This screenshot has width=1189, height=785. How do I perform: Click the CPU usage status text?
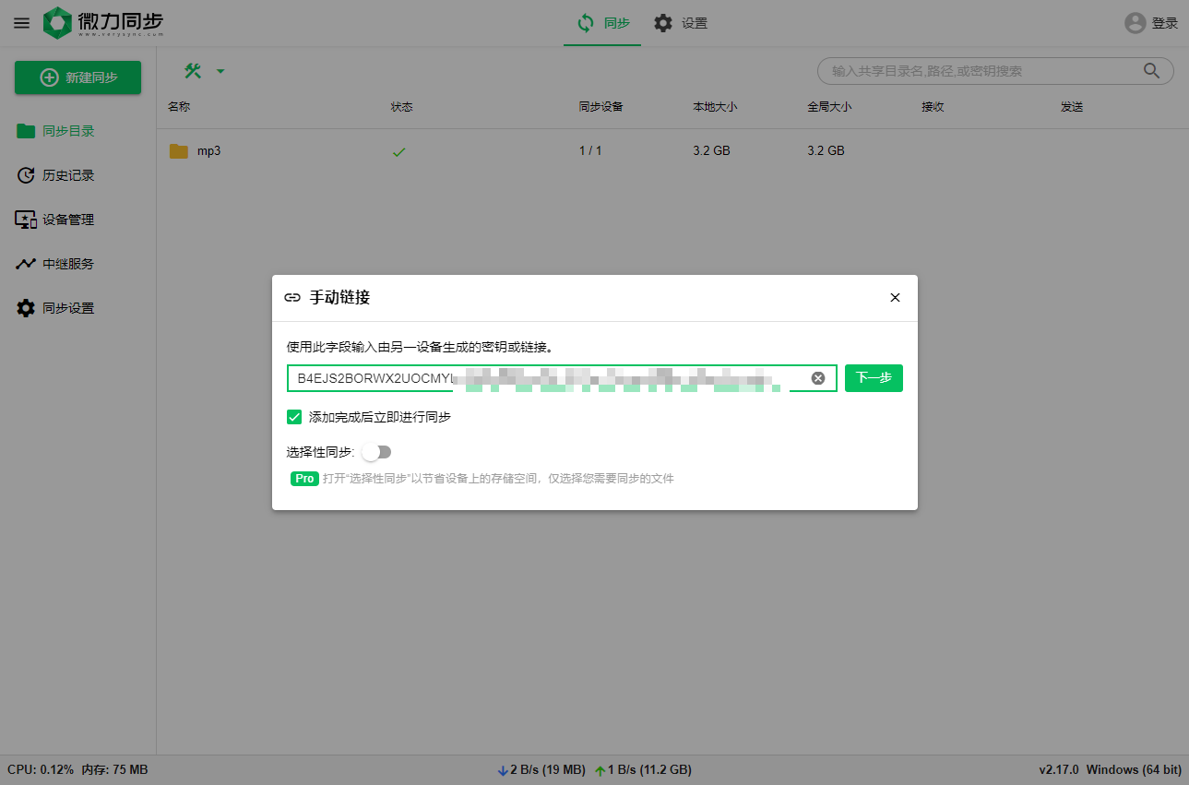(x=41, y=769)
